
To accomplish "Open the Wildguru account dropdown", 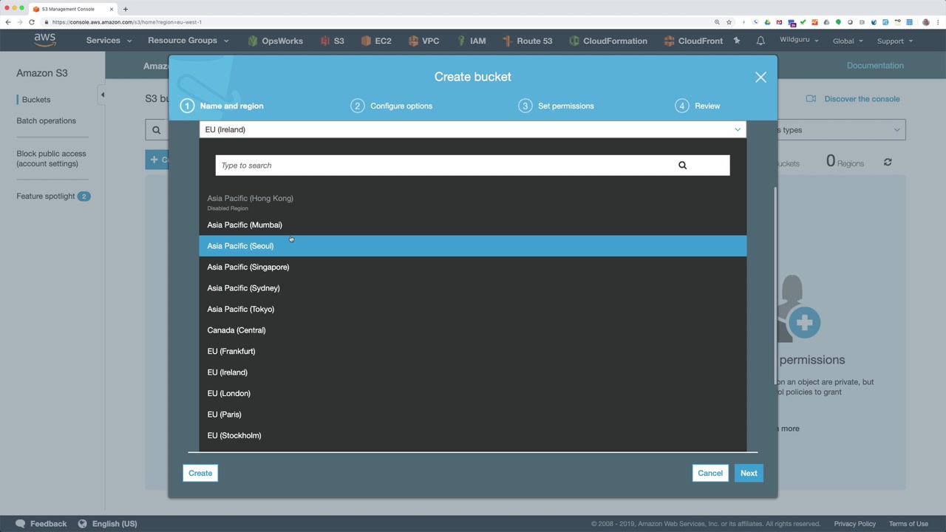I will coord(799,40).
